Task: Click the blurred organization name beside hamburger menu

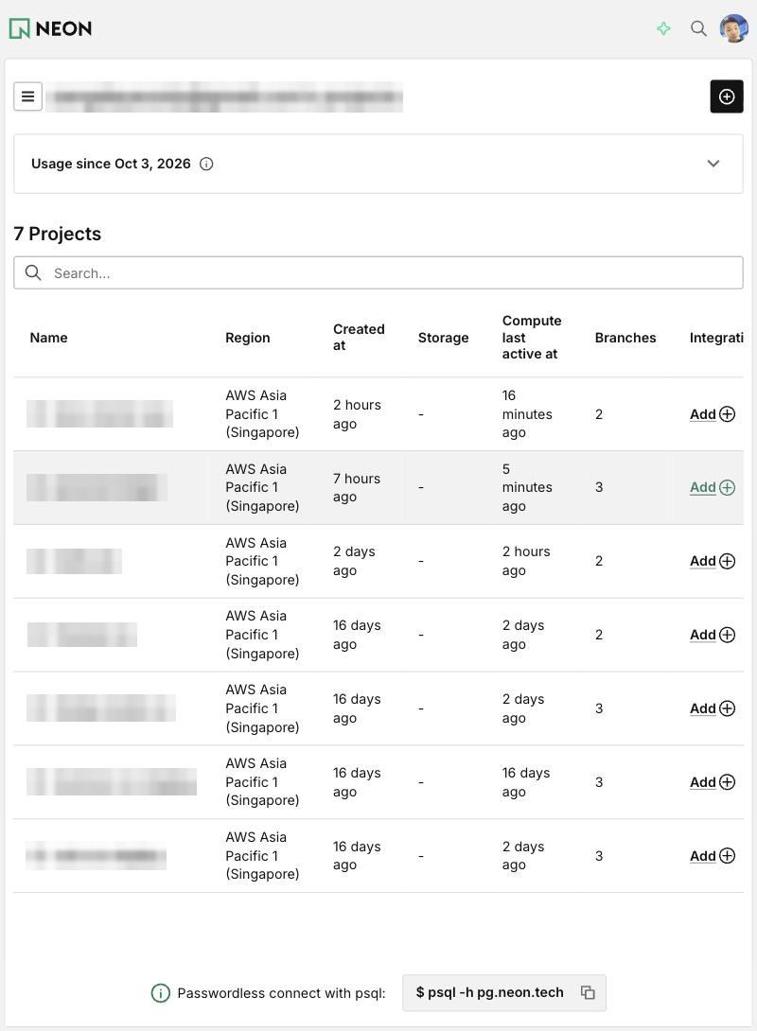Action: tap(226, 96)
